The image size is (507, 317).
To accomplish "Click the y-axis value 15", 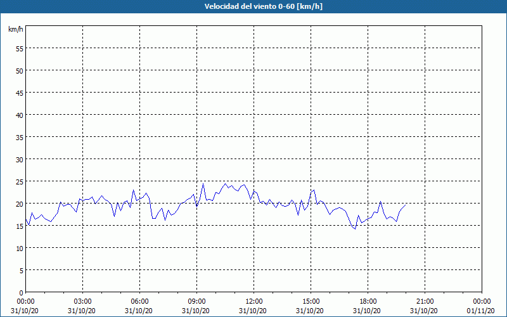I will tap(20, 226).
